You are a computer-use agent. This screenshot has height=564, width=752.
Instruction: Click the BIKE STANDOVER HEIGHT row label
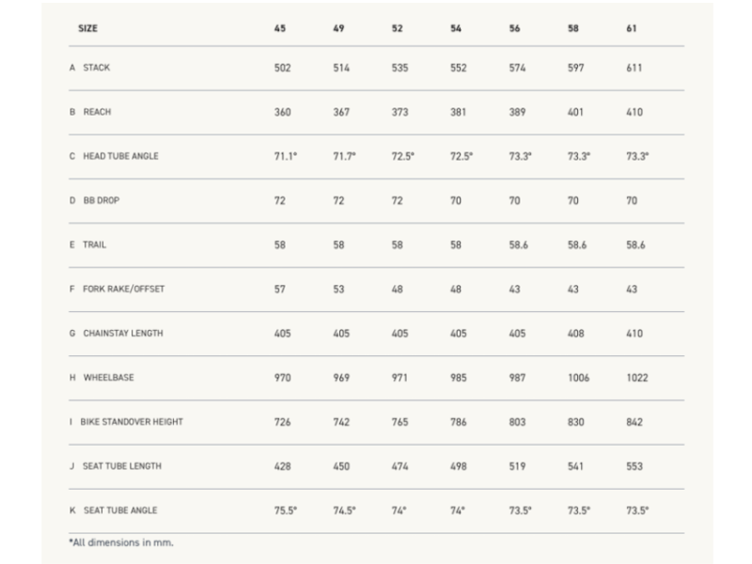132,422
